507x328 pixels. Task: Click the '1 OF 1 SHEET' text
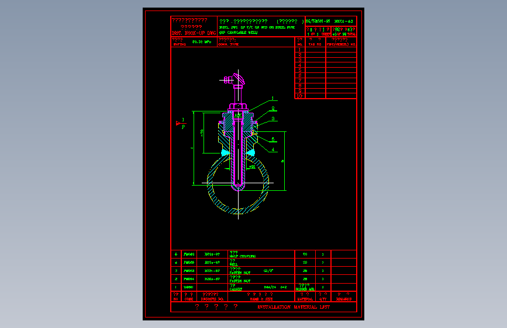[319, 34]
